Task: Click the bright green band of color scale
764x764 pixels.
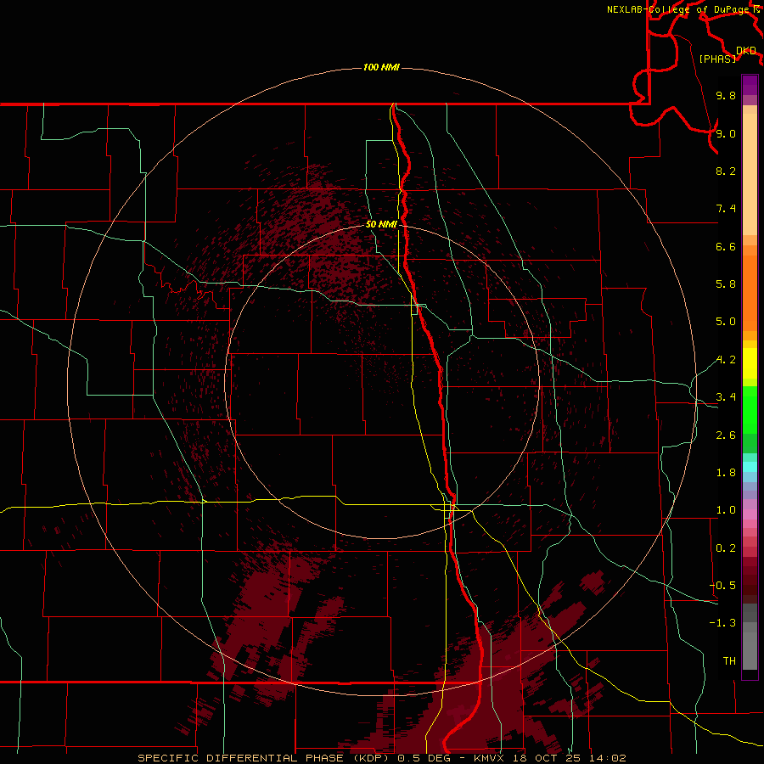Action: click(750, 410)
